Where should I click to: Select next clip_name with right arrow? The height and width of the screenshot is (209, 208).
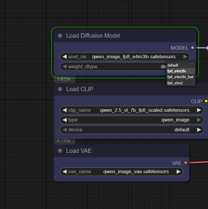click(x=199, y=110)
